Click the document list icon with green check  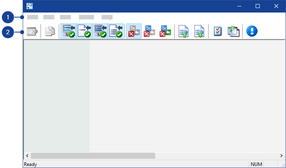(x=116, y=31)
